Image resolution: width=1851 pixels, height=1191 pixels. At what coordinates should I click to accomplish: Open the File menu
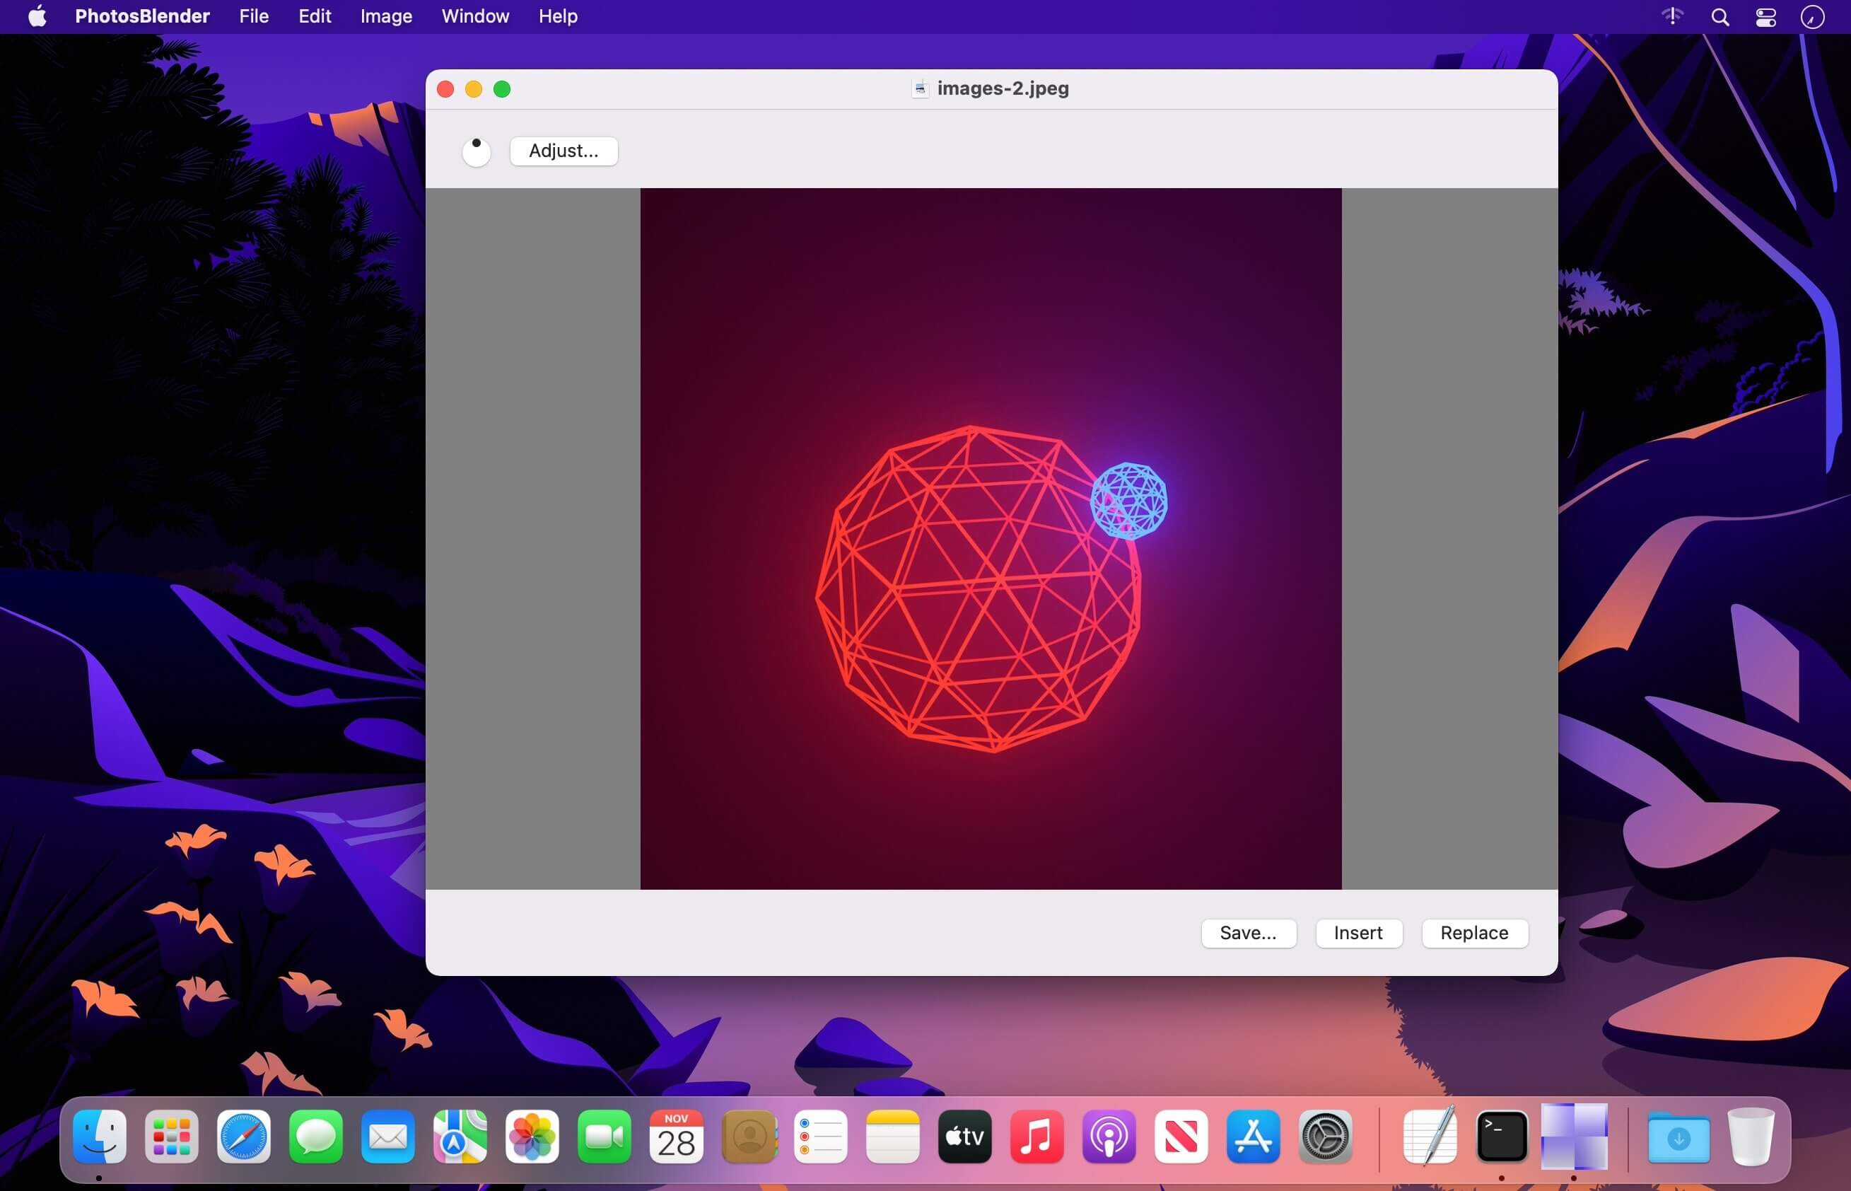254,16
